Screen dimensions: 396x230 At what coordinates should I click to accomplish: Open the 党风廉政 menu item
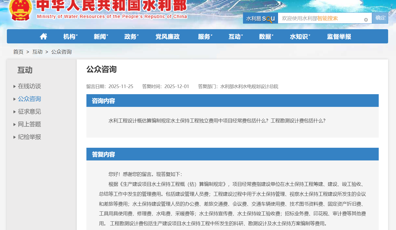[167, 37]
